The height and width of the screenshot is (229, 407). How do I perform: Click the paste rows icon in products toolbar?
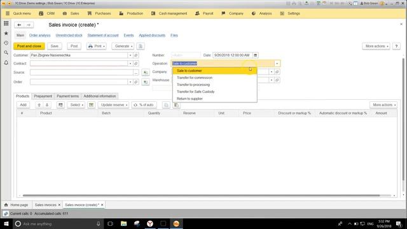(176, 105)
